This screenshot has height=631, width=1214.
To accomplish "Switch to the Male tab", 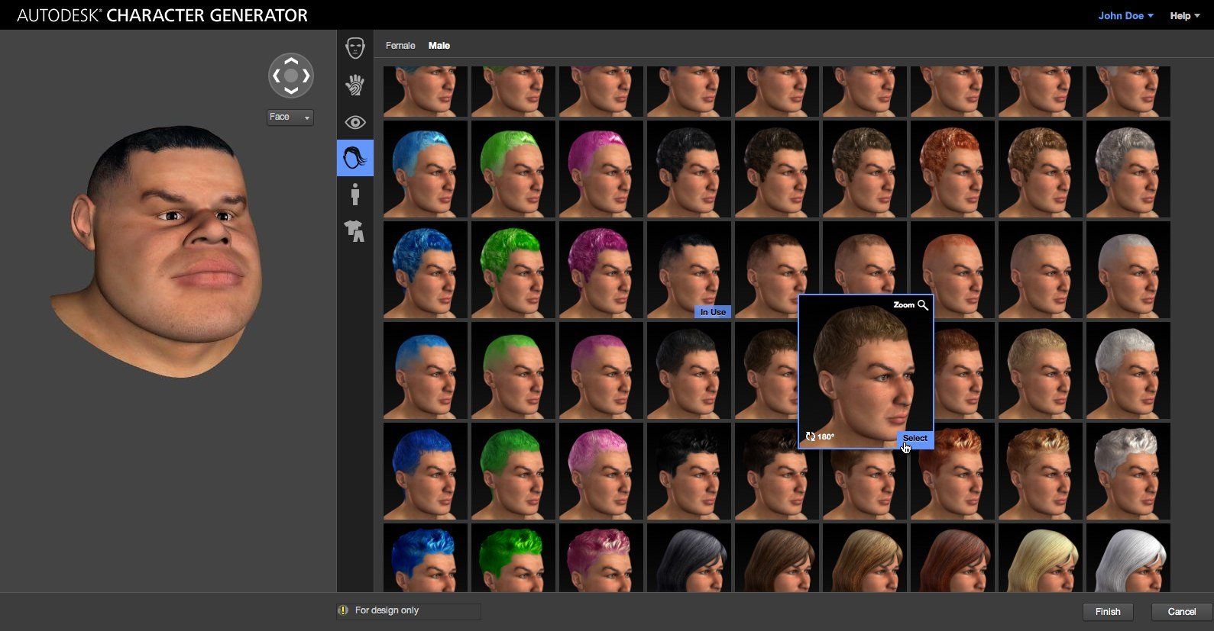I will point(439,46).
